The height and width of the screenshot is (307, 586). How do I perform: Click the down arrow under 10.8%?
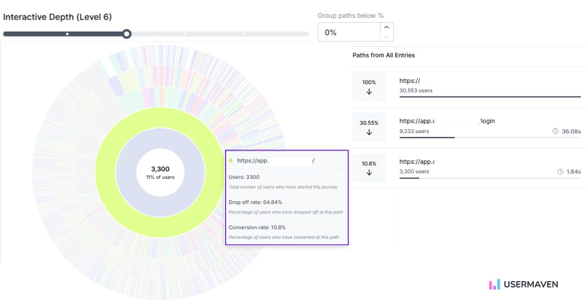point(369,173)
